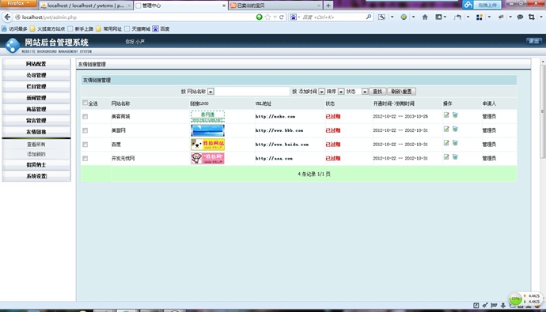Bookmark page with the star icon

[x=267, y=17]
